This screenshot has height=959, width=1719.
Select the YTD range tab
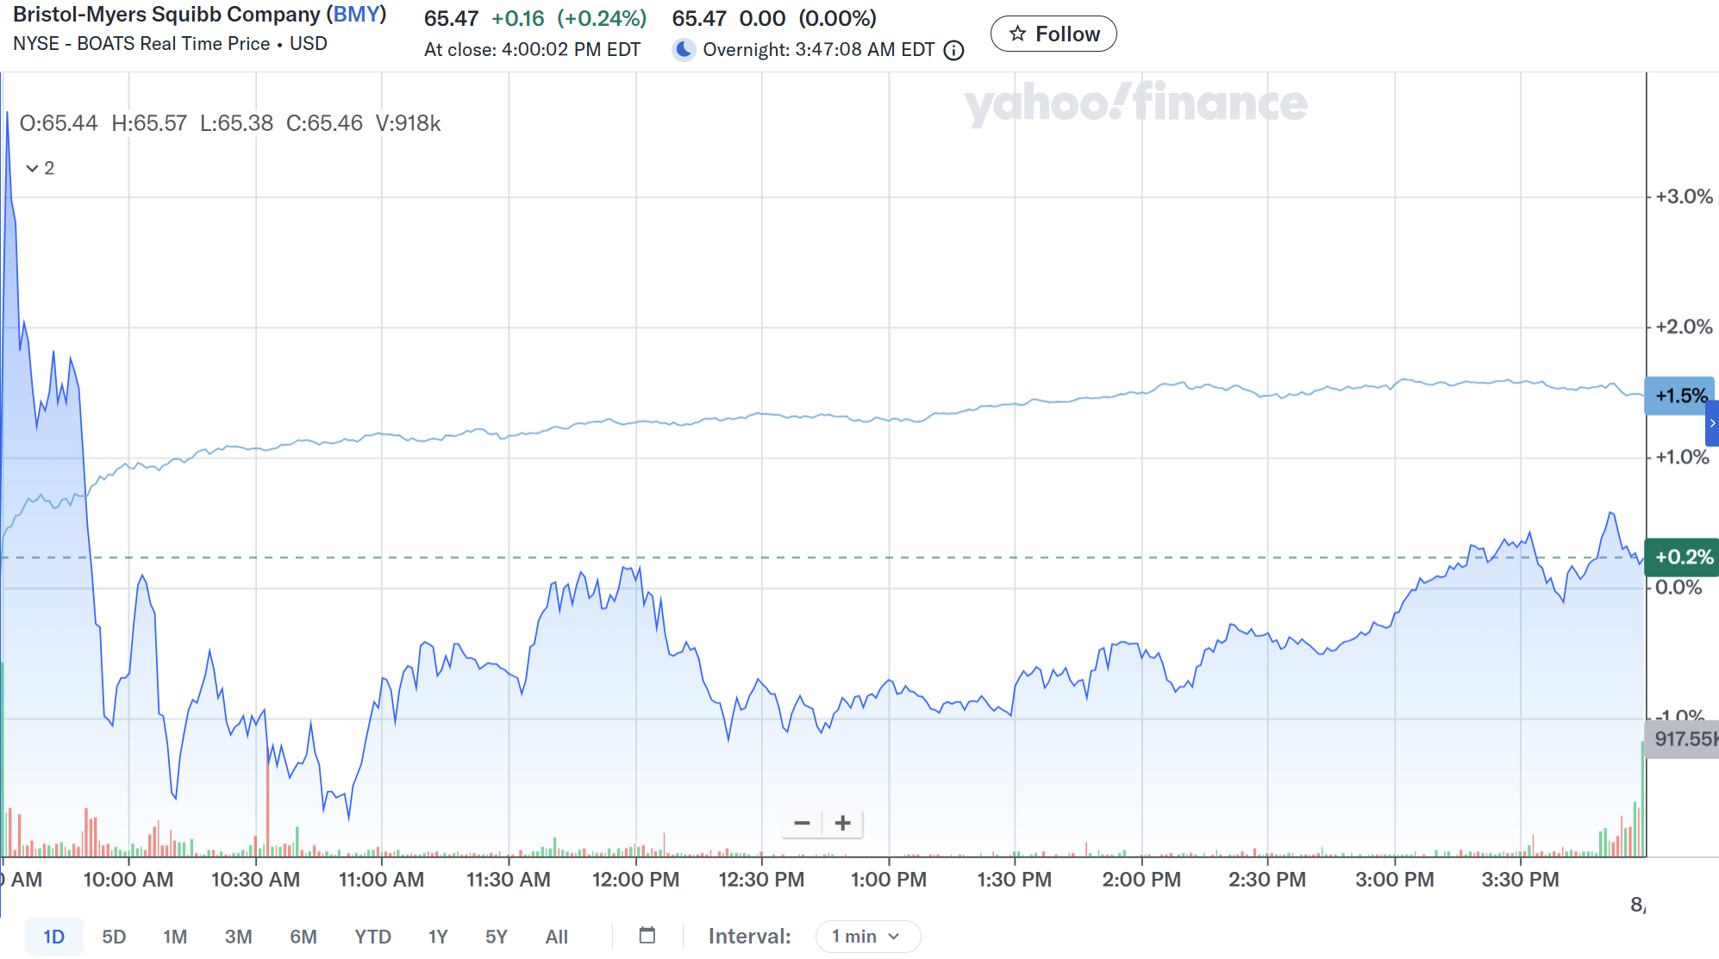click(372, 937)
